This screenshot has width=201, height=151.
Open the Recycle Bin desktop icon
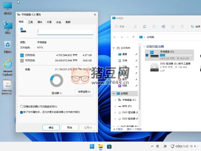[x=8, y=46]
